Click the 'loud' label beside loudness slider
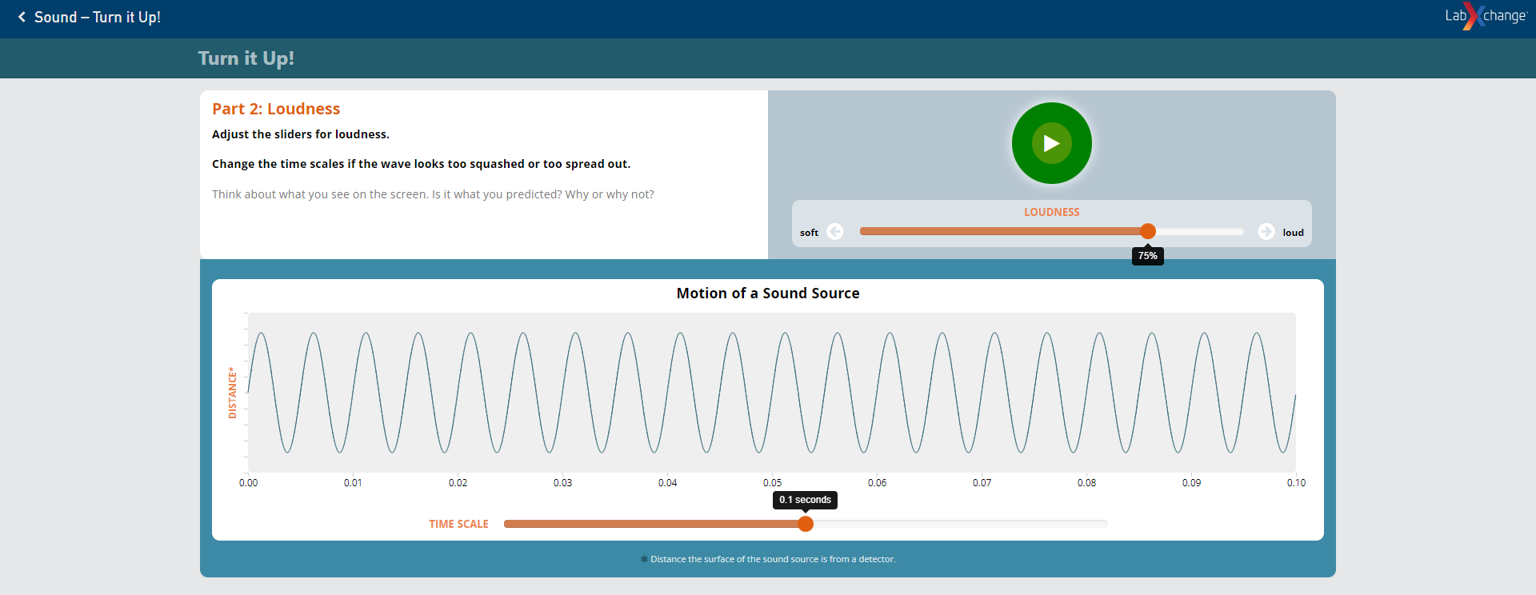 (1293, 233)
